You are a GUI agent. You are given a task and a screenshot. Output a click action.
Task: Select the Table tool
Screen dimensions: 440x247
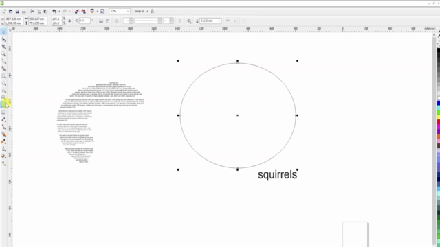(3, 113)
